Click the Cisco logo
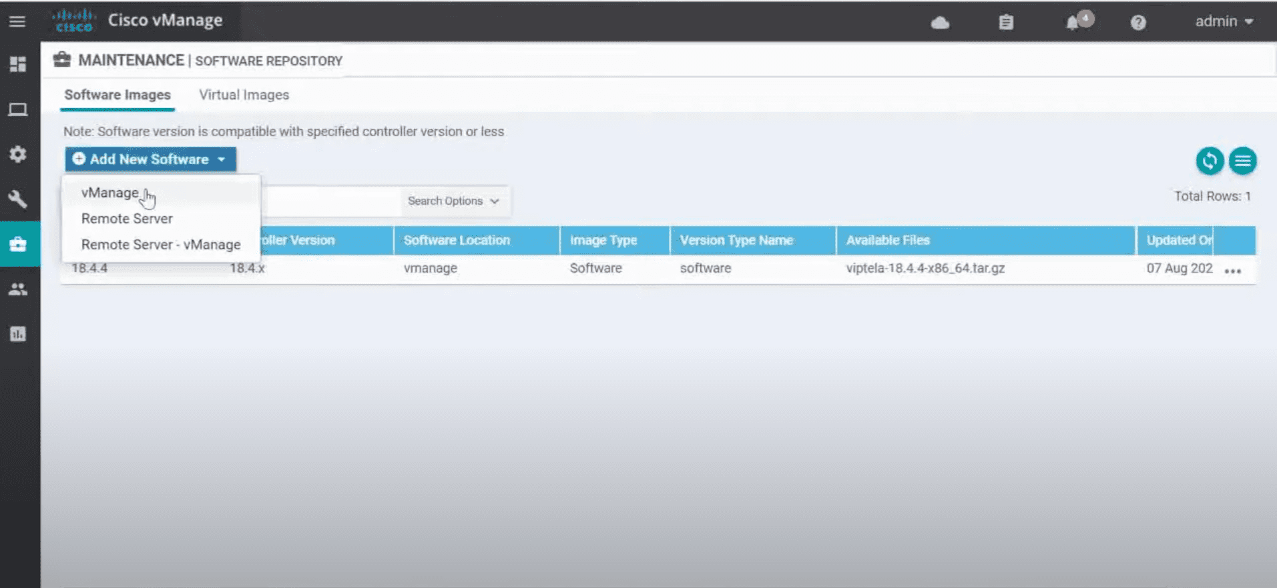The height and width of the screenshot is (588, 1277). [73, 21]
